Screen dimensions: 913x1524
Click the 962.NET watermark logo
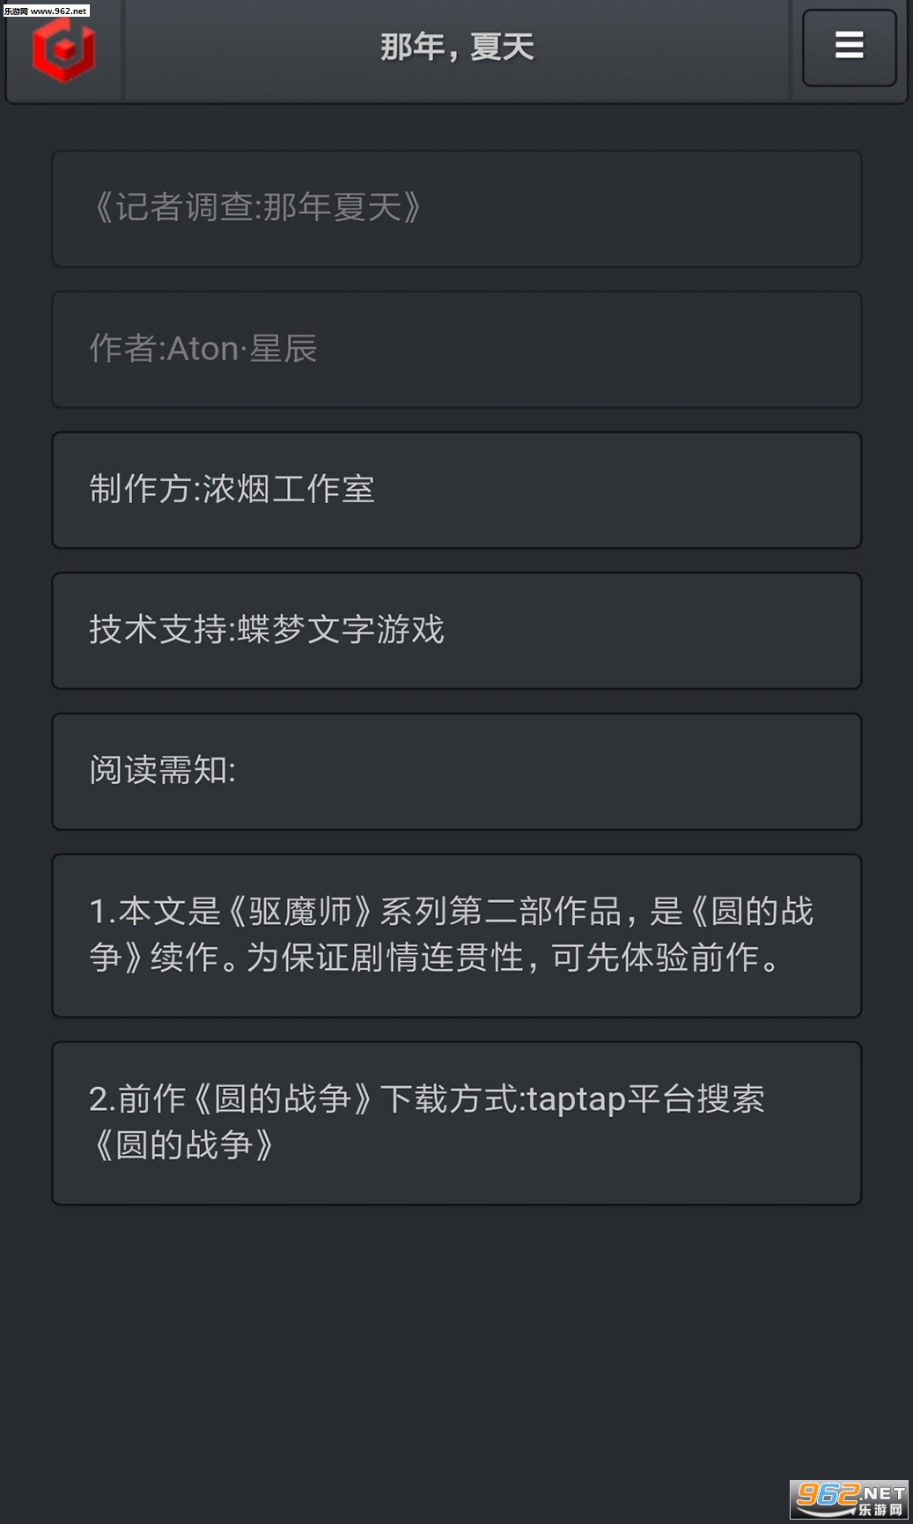point(849,1498)
